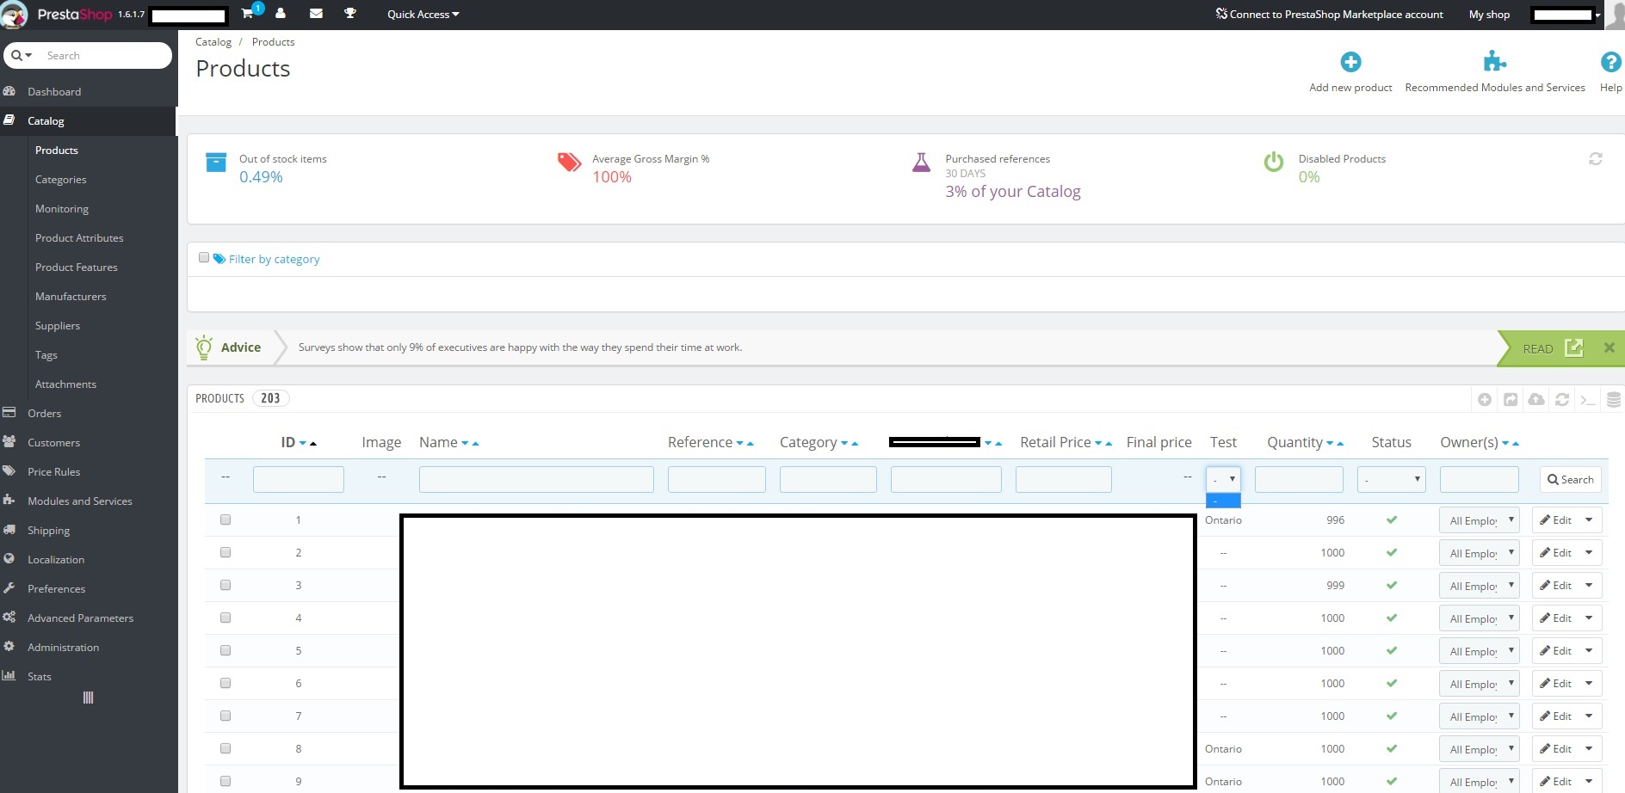Open the Orders menu
Image resolution: width=1625 pixels, height=793 pixels.
point(44,413)
